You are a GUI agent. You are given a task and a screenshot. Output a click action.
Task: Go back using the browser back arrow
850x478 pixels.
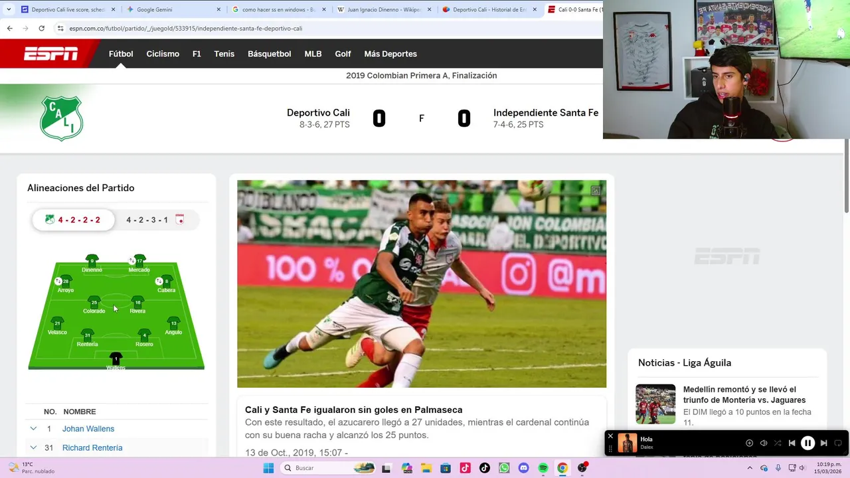(9, 29)
